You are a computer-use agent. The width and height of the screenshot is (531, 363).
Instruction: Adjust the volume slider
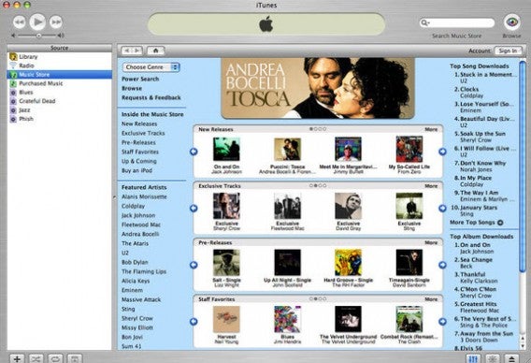(x=37, y=36)
